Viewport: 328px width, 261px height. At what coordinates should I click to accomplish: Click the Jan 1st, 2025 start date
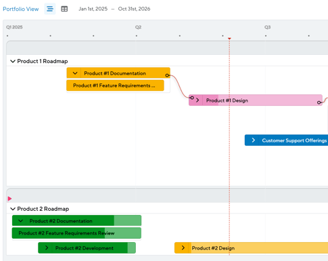pos(93,9)
